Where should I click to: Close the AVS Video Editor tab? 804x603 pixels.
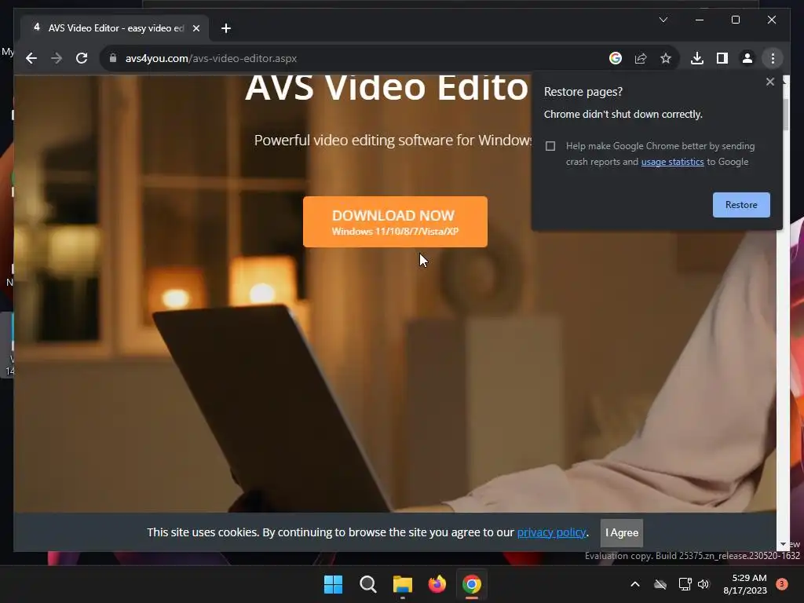(x=196, y=28)
